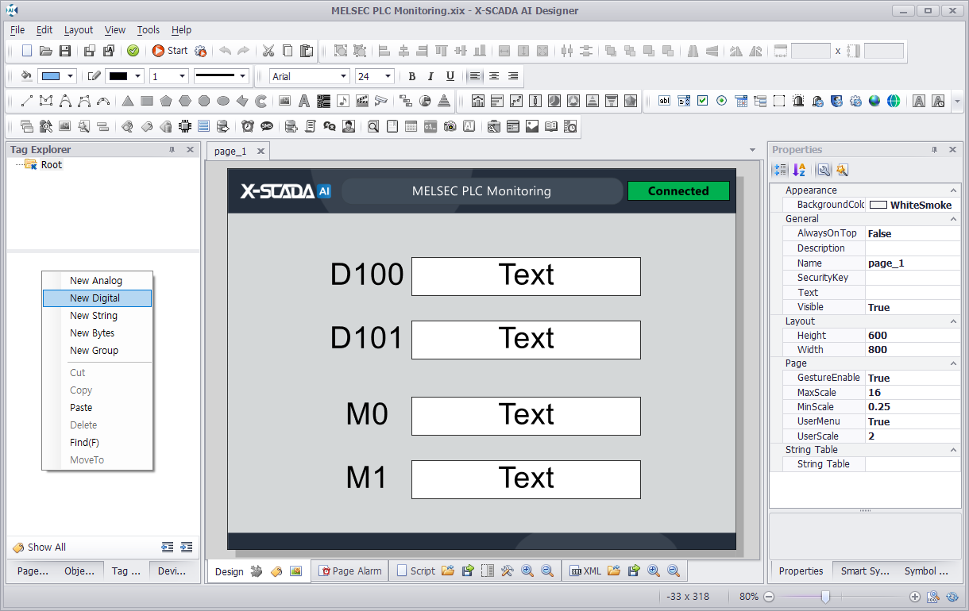
Task: Open the Layout menu
Action: click(79, 29)
